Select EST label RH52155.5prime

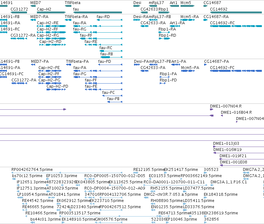point(166,188)
